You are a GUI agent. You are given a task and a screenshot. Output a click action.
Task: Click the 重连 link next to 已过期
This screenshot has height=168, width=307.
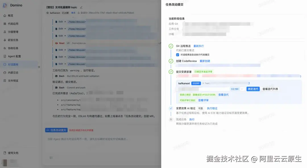coord(73,13)
